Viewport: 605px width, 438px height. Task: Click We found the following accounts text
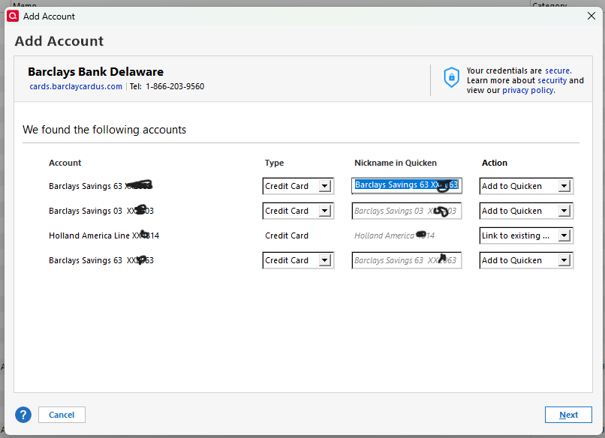click(x=104, y=130)
